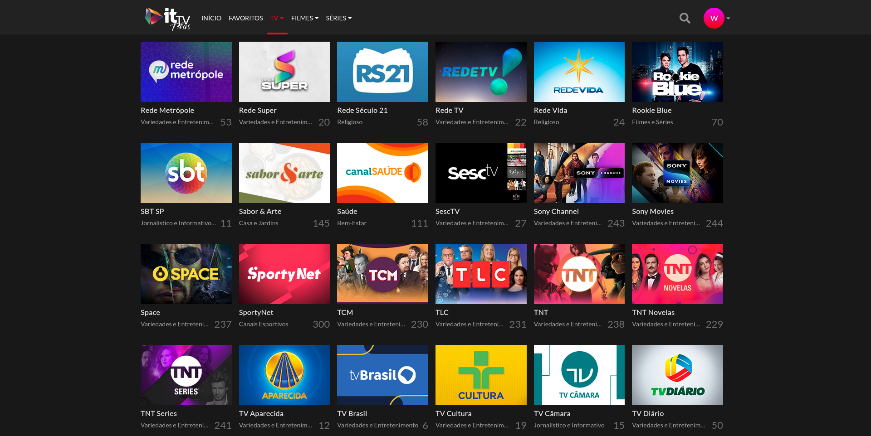
Task: Open the Space channel thumbnail
Action: tap(186, 274)
